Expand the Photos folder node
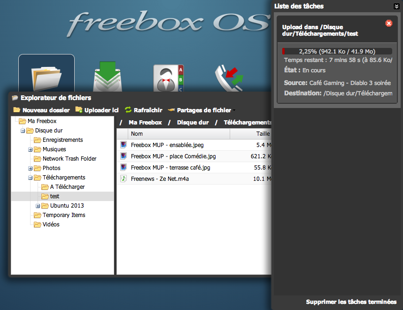This screenshot has width=403, height=310. coord(31,168)
